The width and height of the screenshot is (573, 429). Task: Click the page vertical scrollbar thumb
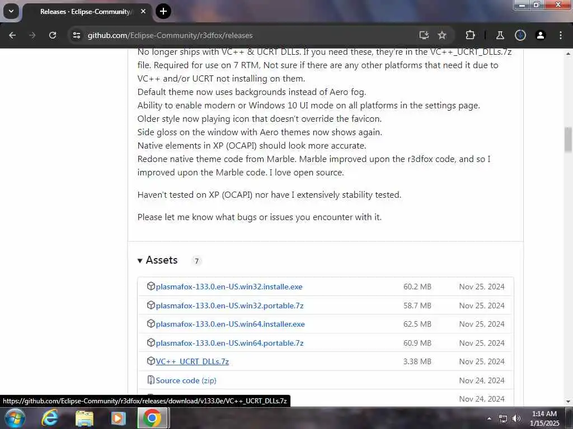pos(568,139)
